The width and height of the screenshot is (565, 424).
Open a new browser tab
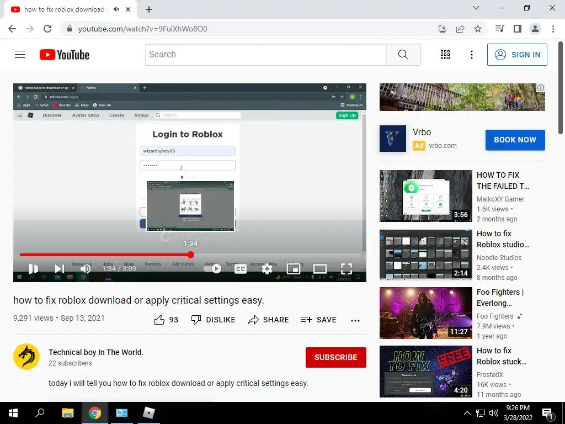click(149, 9)
